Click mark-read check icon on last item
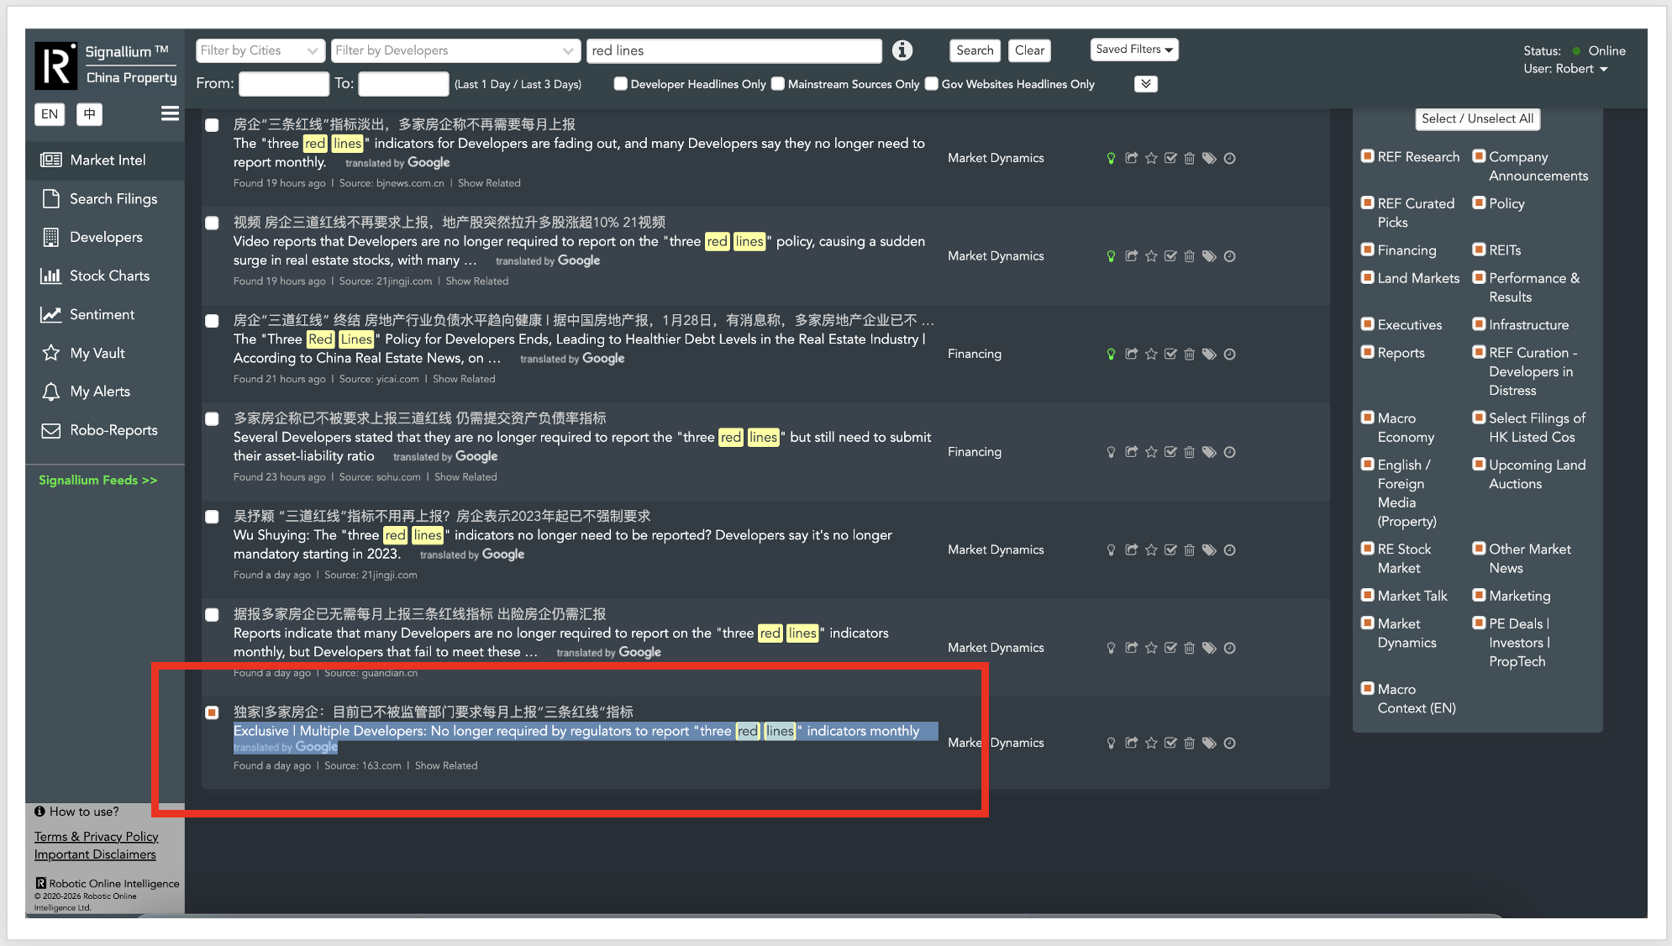This screenshot has height=946, width=1672. tap(1170, 743)
